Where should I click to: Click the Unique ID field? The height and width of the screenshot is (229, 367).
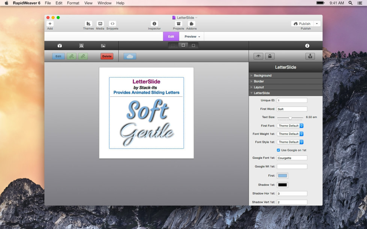click(292, 100)
